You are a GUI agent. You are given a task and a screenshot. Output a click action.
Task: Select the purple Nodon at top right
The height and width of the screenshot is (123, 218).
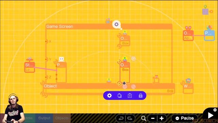[205, 11]
